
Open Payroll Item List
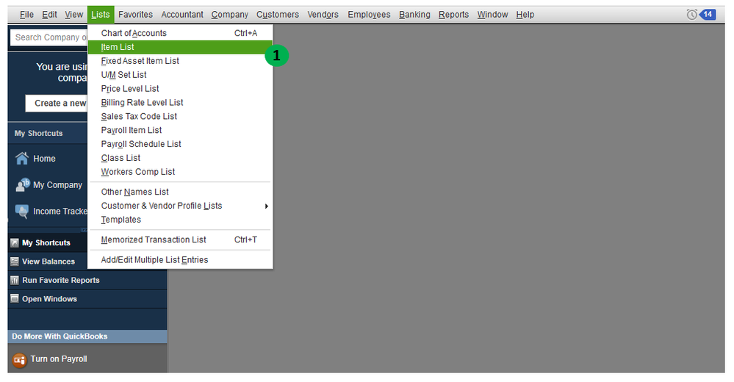tap(180, 130)
